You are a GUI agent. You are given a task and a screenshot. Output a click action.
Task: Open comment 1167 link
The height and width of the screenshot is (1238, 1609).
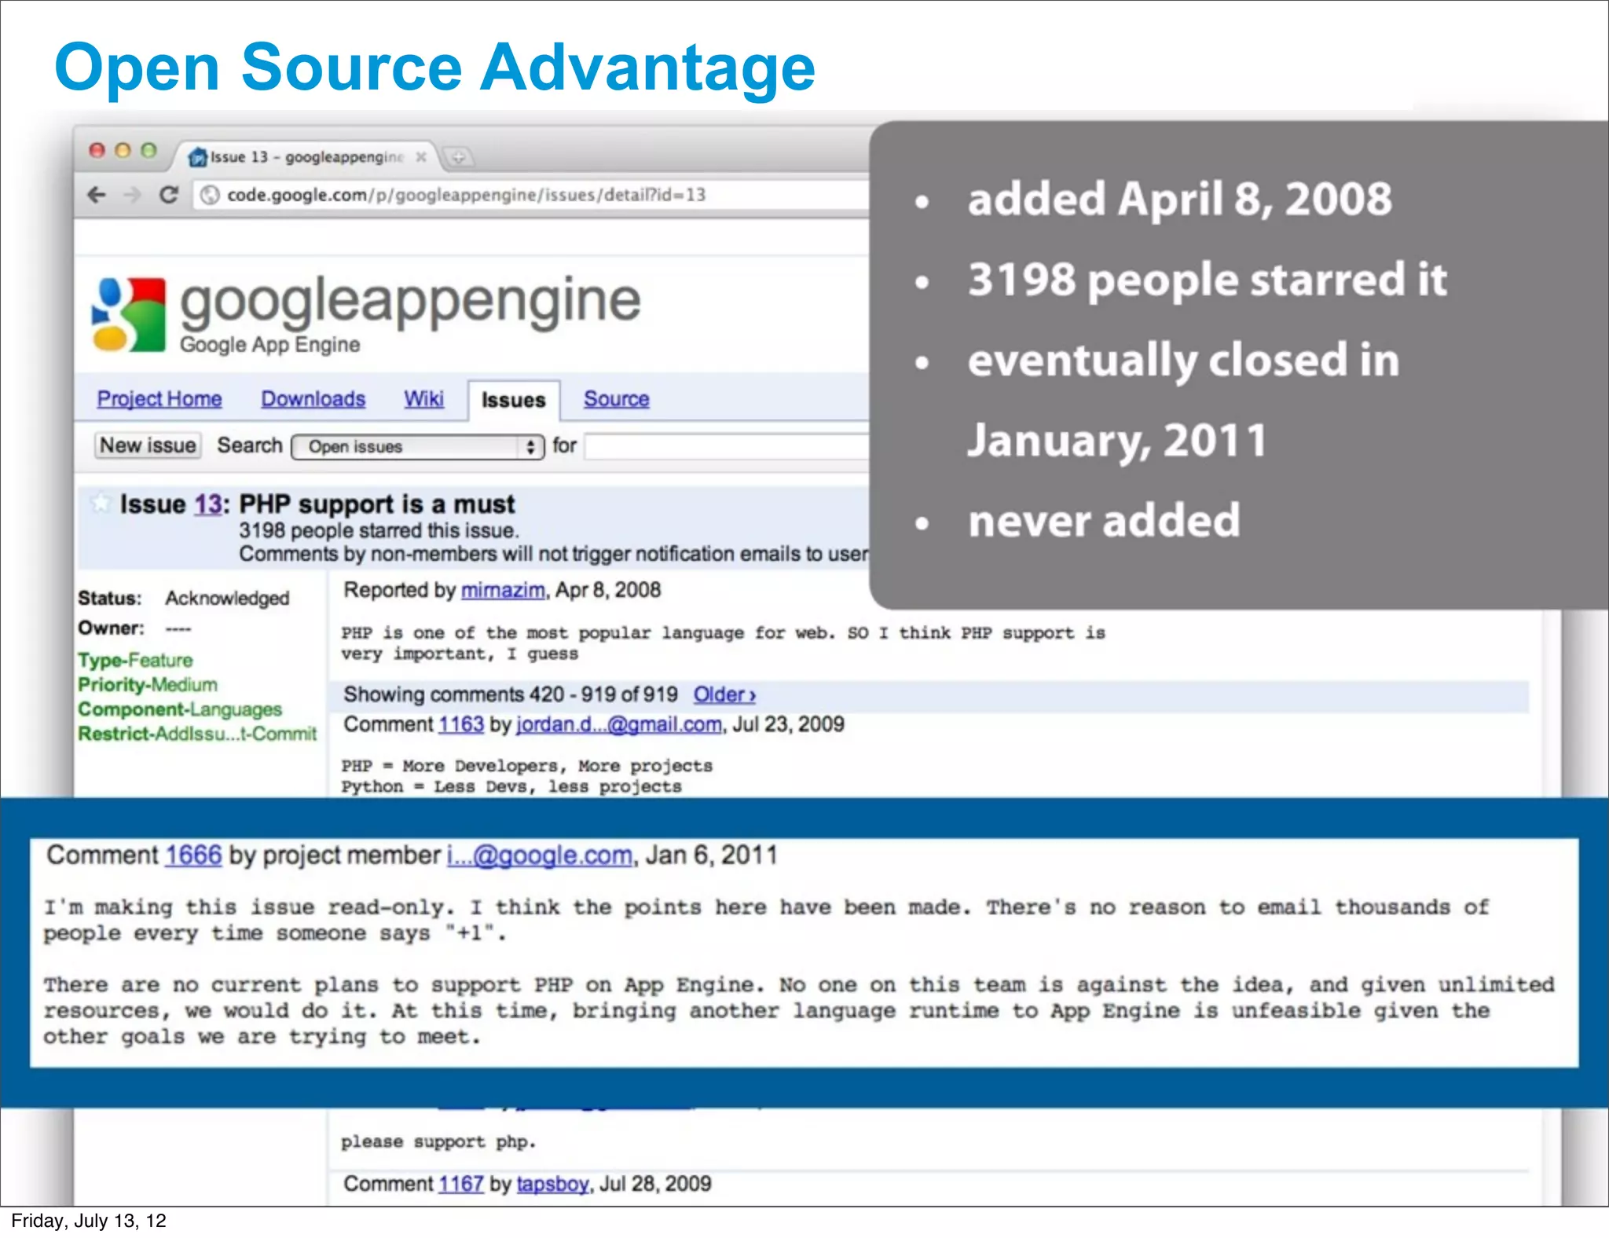coord(461,1184)
